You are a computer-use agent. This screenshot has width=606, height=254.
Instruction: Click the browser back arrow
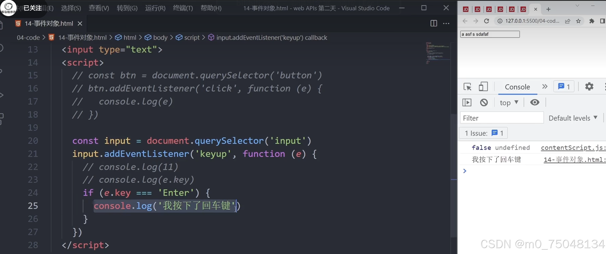click(465, 21)
